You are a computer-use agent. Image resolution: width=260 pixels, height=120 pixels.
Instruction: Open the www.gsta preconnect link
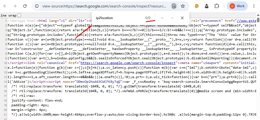246,21
